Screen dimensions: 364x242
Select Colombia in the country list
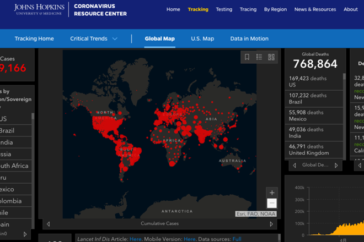[x=15, y=201]
